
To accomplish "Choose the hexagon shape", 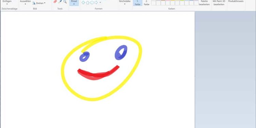I will (x=92, y=2).
